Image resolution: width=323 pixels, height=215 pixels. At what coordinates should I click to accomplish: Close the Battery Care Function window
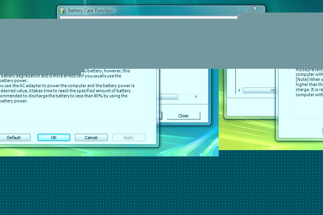[x=255, y=9]
